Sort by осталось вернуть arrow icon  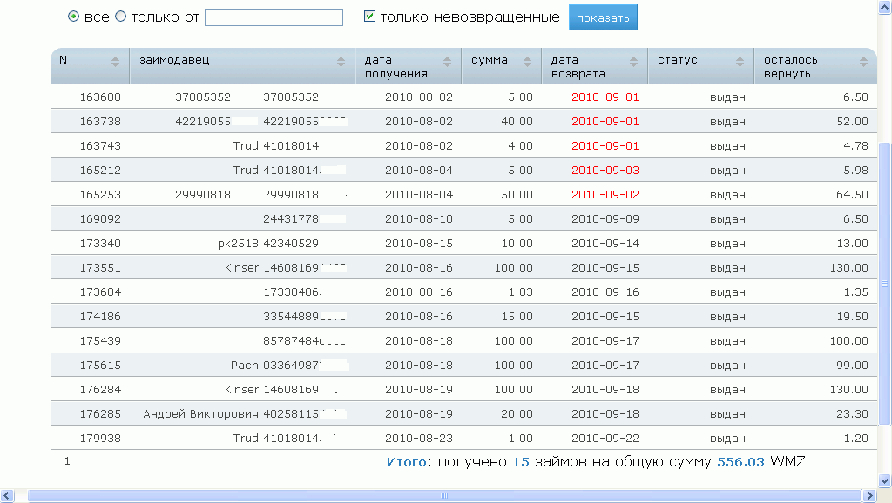click(x=863, y=61)
